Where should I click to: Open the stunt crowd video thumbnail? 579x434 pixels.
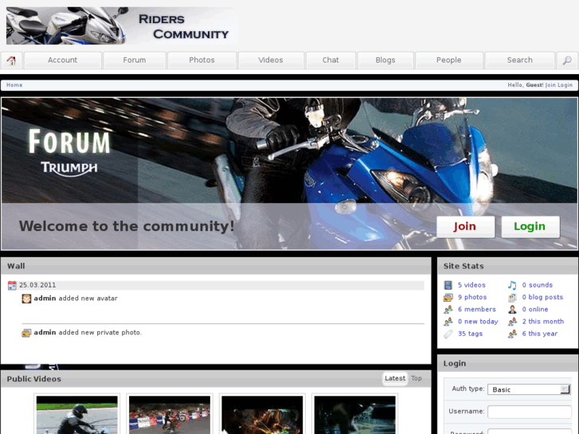tap(170, 415)
